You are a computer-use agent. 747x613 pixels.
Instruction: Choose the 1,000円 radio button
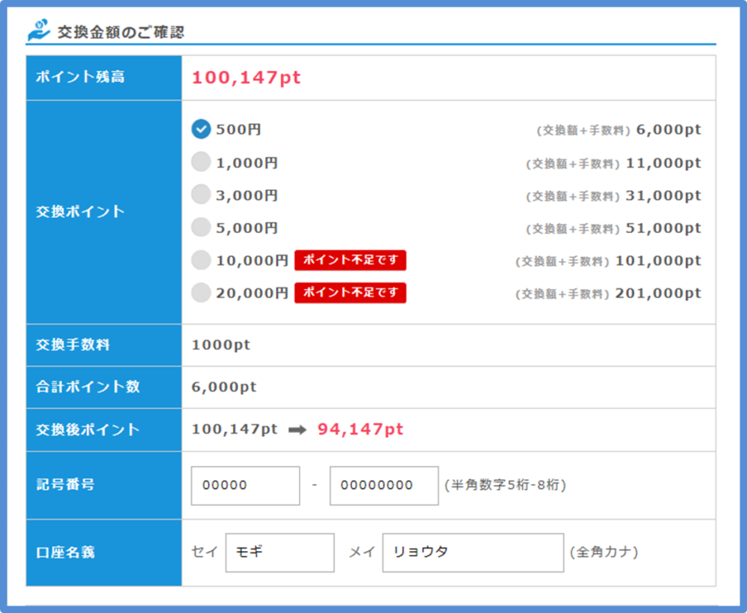[x=201, y=162]
